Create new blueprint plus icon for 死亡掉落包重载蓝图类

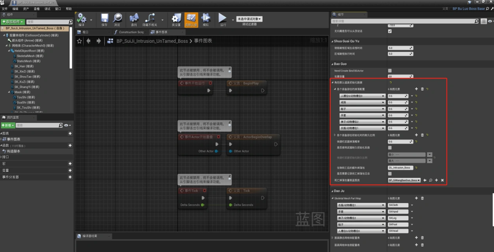coord(437,180)
